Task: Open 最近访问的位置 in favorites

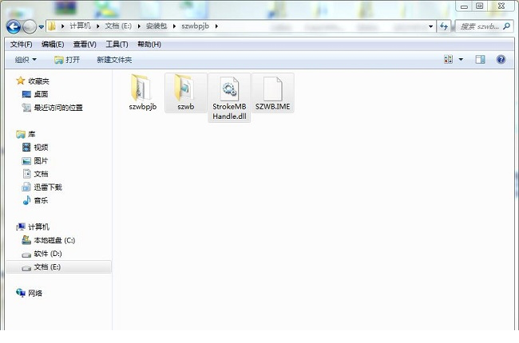Action: pos(58,108)
